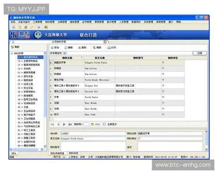
Task: Select the row with Scissor Set
Action: click(x=117, y=92)
